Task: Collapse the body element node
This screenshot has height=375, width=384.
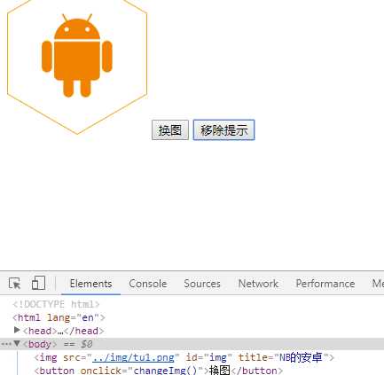Action: pos(17,344)
